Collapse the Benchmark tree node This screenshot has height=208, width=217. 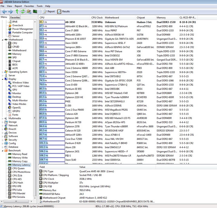[x=2, y=151]
